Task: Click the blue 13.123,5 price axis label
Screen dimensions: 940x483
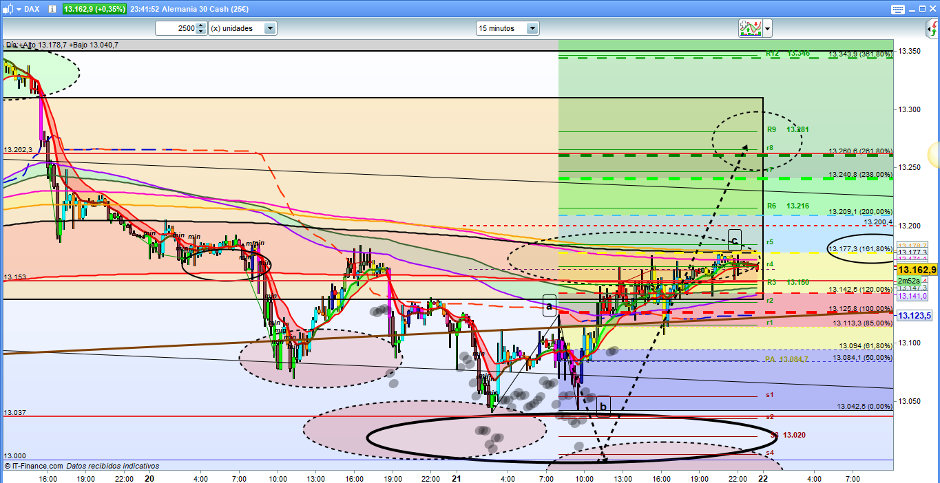Action: coord(917,316)
